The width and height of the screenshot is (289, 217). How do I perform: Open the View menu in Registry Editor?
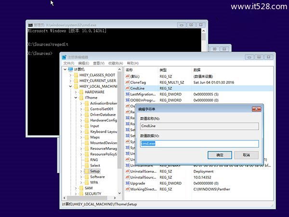click(x=99, y=63)
